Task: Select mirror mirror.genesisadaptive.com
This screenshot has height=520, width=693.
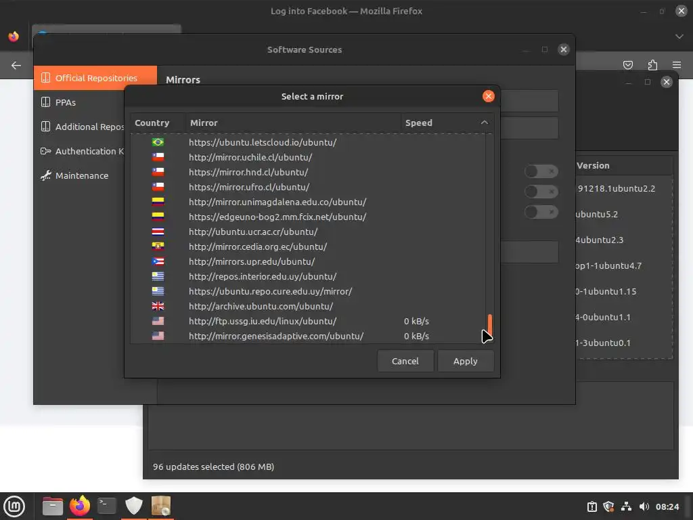Action: [x=308, y=336]
